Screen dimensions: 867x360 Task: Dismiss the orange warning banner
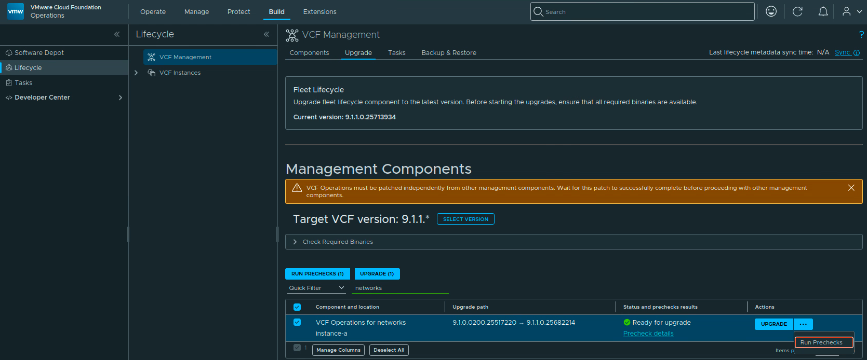tap(851, 188)
